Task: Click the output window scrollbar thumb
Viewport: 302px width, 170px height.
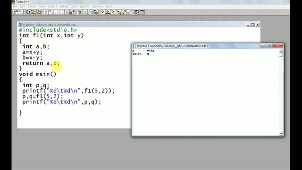Action: pos(281,55)
